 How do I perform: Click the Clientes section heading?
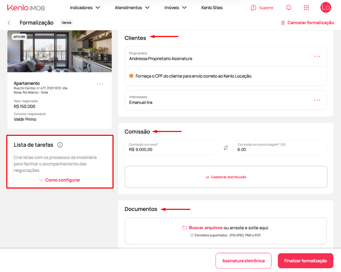point(135,38)
